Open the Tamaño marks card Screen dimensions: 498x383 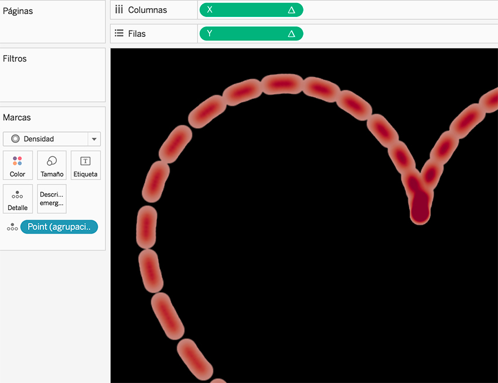(52, 165)
